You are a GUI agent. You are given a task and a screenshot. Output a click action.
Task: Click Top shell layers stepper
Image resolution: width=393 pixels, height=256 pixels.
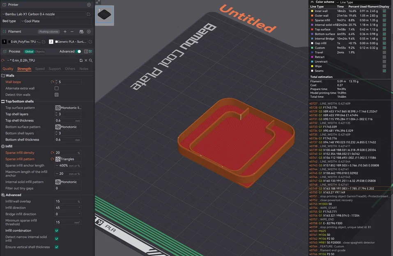pos(56,114)
